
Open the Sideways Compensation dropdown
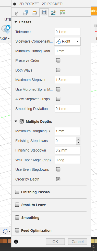point(67,41)
